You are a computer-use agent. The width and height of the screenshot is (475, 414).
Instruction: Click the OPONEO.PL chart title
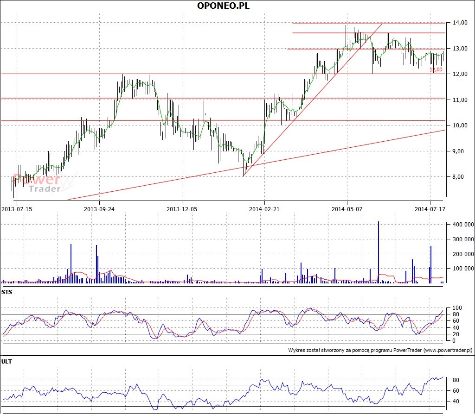coord(223,6)
